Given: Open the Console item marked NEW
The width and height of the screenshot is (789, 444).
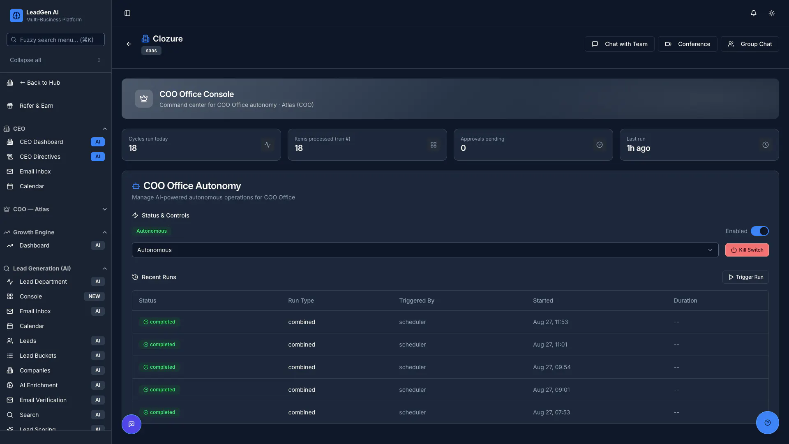Looking at the screenshot, I should [55, 296].
